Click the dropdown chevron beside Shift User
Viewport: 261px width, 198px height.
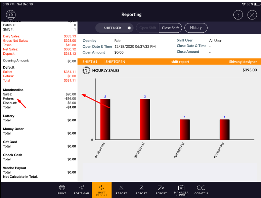point(129,28)
